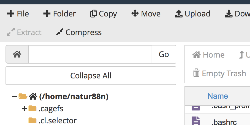Click the New File plus icon

pyautogui.click(x=10, y=14)
